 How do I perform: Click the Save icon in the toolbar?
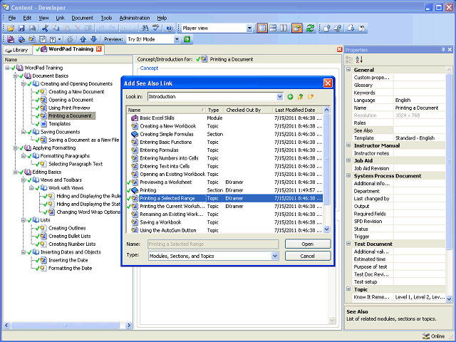pyautogui.click(x=21, y=28)
